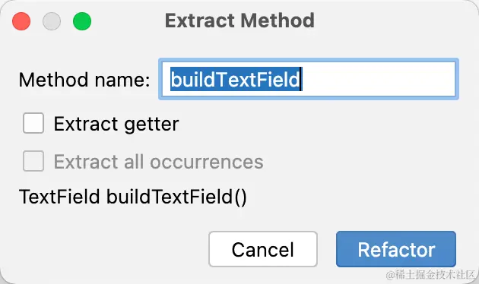479x284 pixels.
Task: Click the TextField return type in signature
Action: (59, 197)
